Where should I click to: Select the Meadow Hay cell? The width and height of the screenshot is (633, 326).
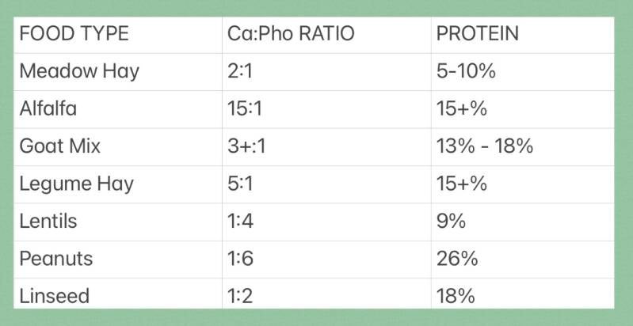[x=79, y=71]
